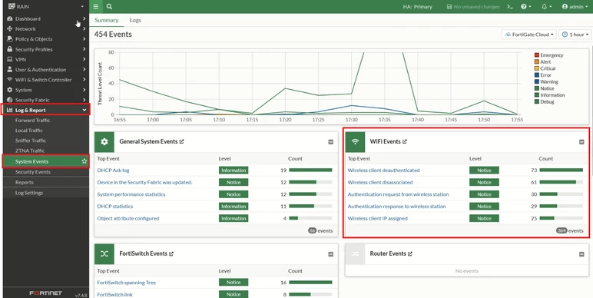
Task: Open ZTNA Traffic logs
Action: (x=30, y=151)
